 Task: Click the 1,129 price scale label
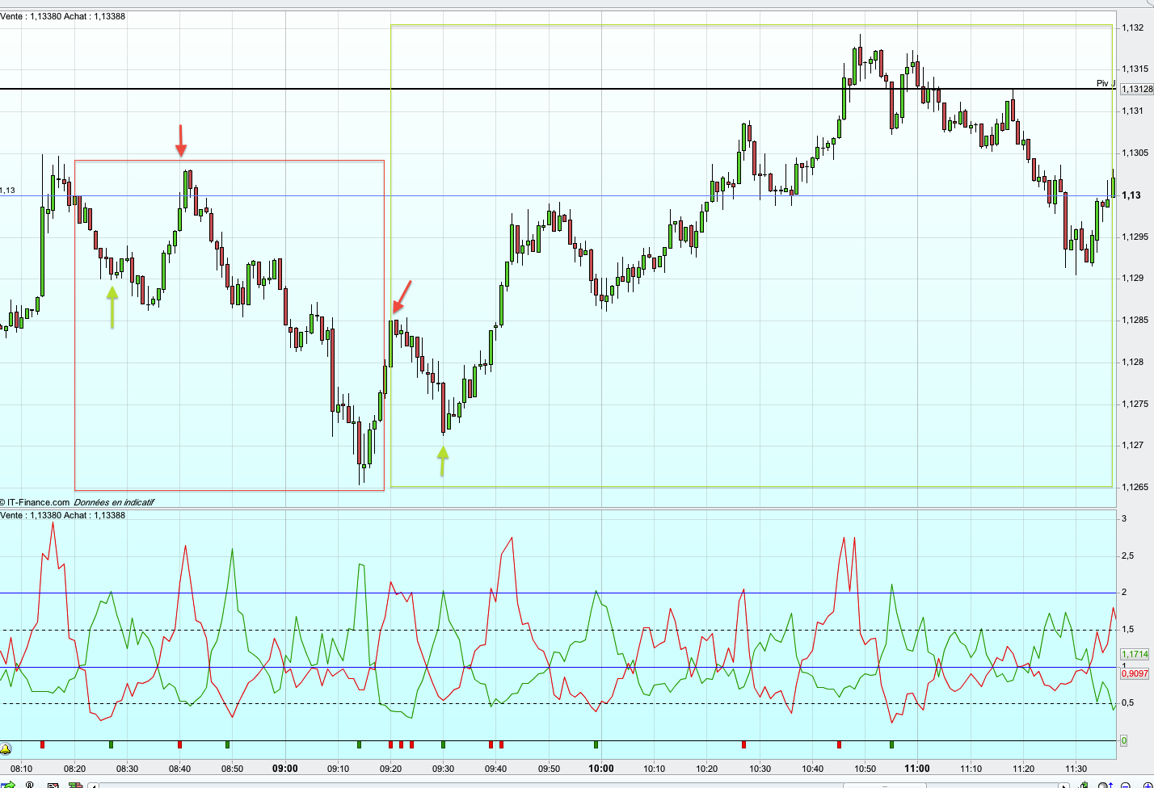coord(1133,278)
